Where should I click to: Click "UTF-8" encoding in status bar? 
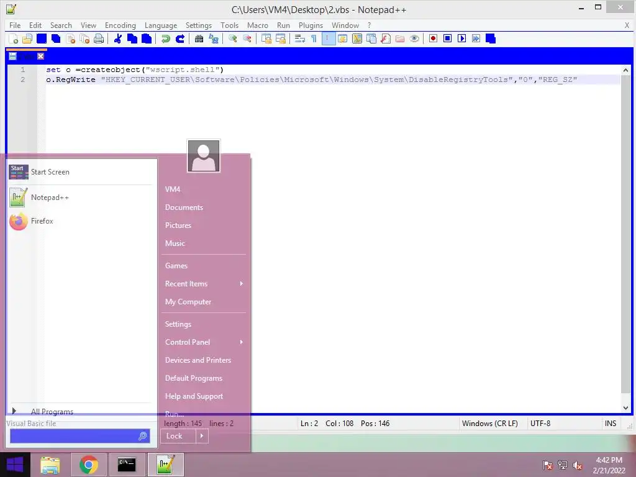point(540,424)
